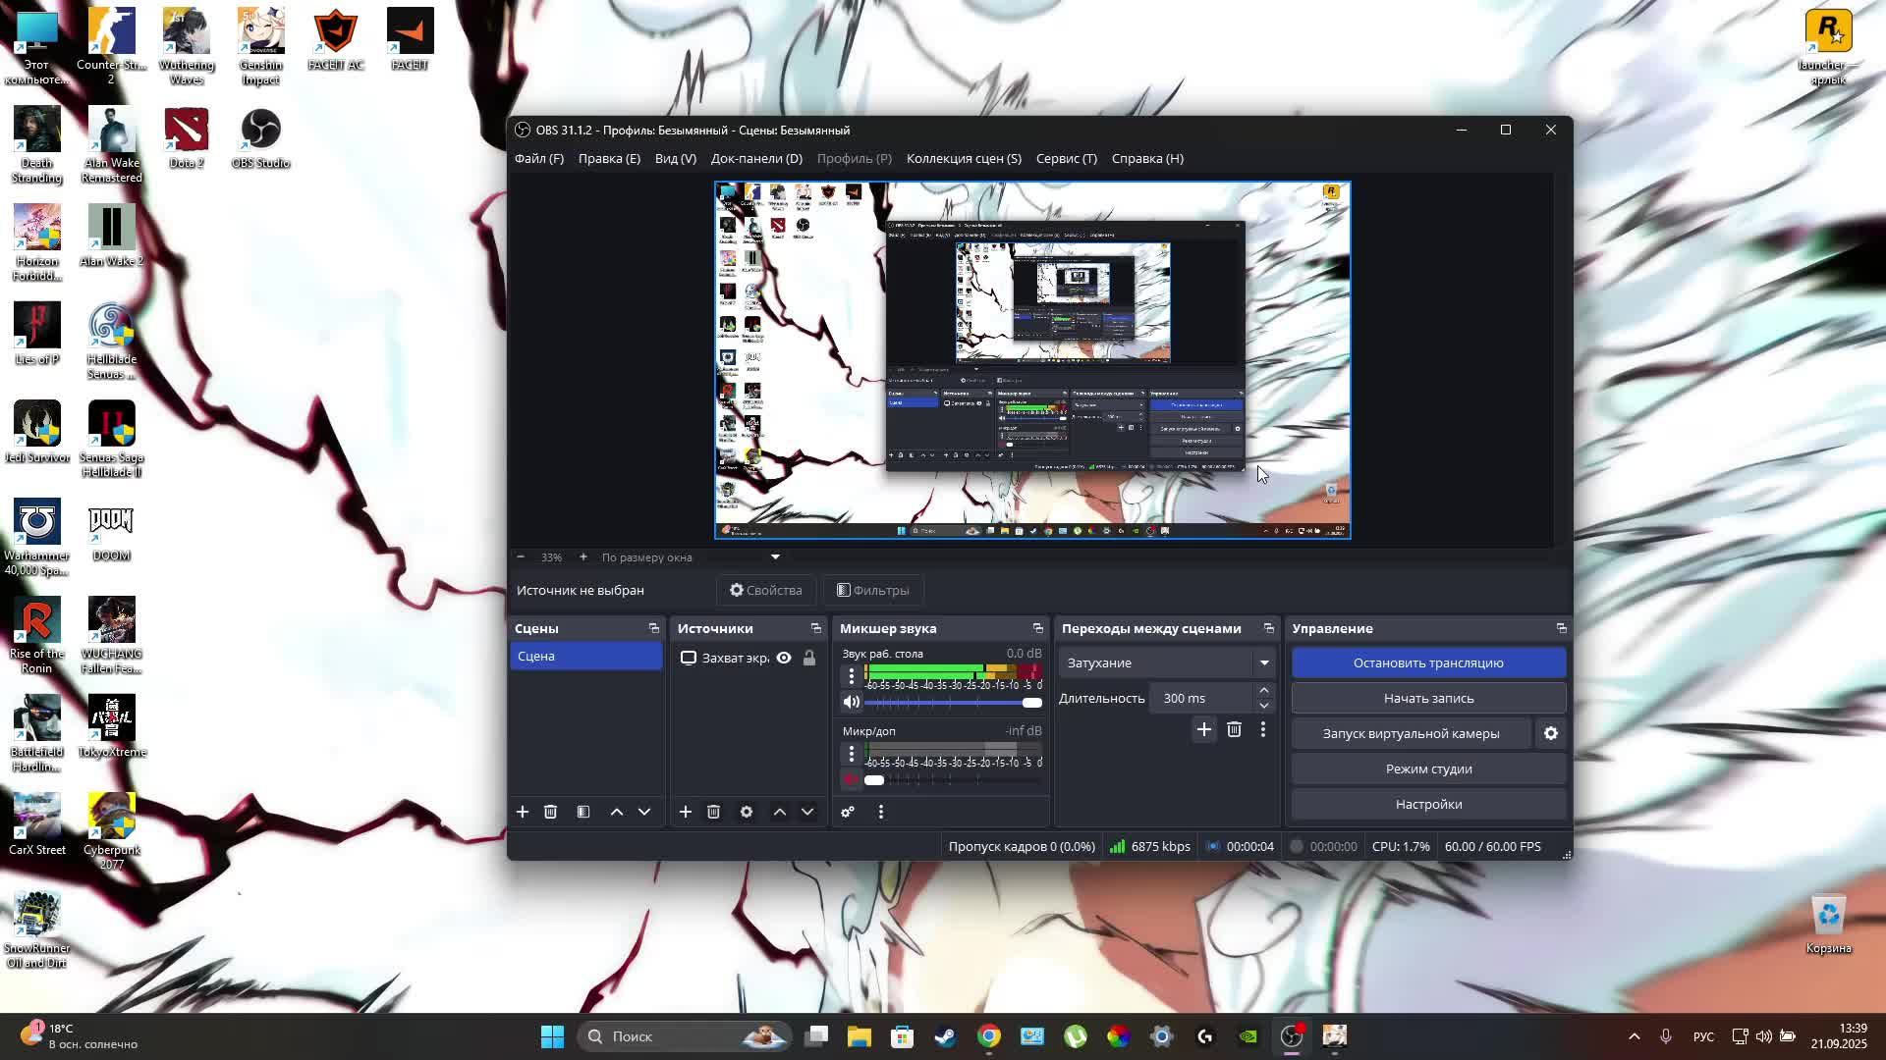Add configurable transition with plus icon
The height and width of the screenshot is (1060, 1886).
coord(1204,729)
